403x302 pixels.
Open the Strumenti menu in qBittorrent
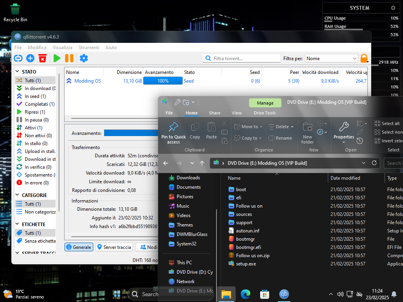[x=89, y=48]
